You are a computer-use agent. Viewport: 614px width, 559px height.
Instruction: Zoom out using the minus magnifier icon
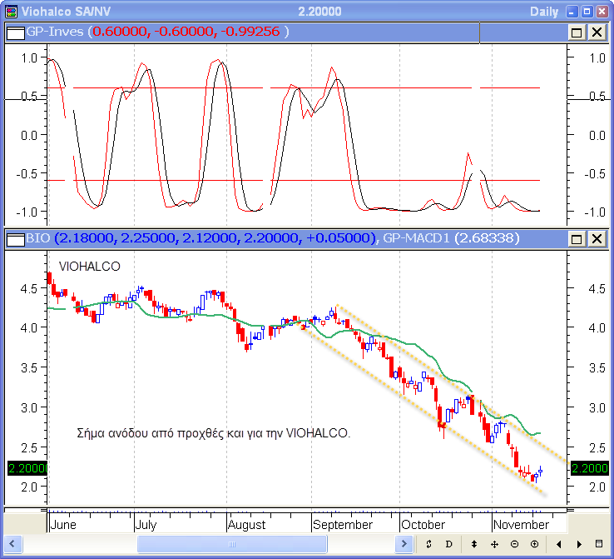point(514,544)
